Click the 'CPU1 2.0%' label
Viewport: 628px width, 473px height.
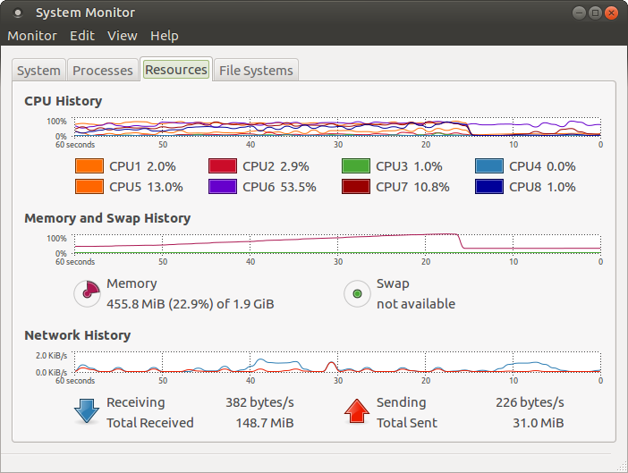click(142, 166)
